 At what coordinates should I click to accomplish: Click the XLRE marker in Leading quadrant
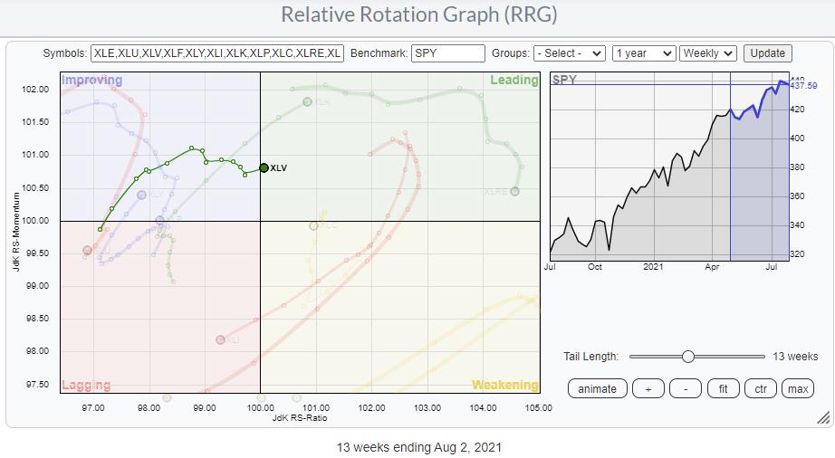coord(514,191)
